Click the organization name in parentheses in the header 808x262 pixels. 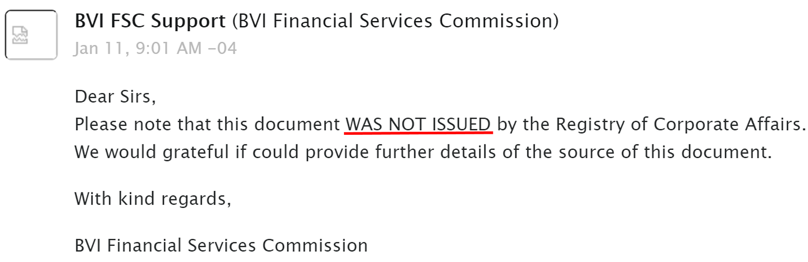point(395,21)
